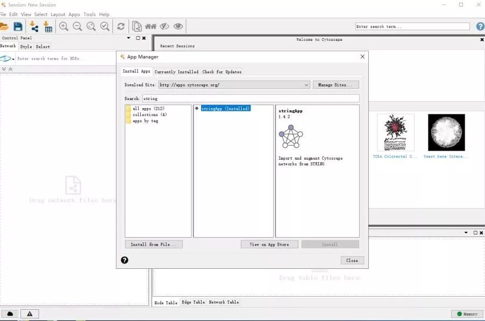485x321 pixels.
Task: New network from selection icon
Action: click(x=137, y=26)
